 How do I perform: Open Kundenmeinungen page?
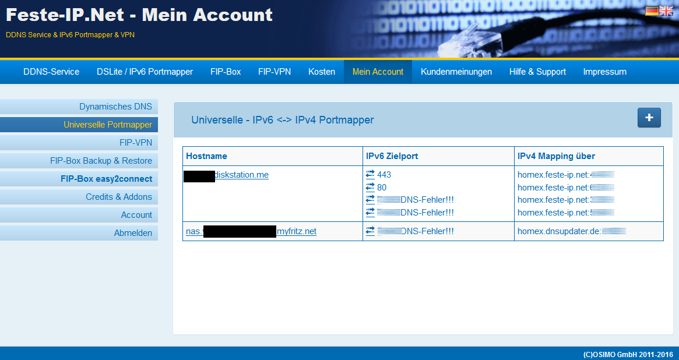[x=456, y=72]
